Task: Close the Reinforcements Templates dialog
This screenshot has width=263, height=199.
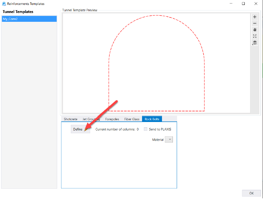Action: [x=256, y=4]
